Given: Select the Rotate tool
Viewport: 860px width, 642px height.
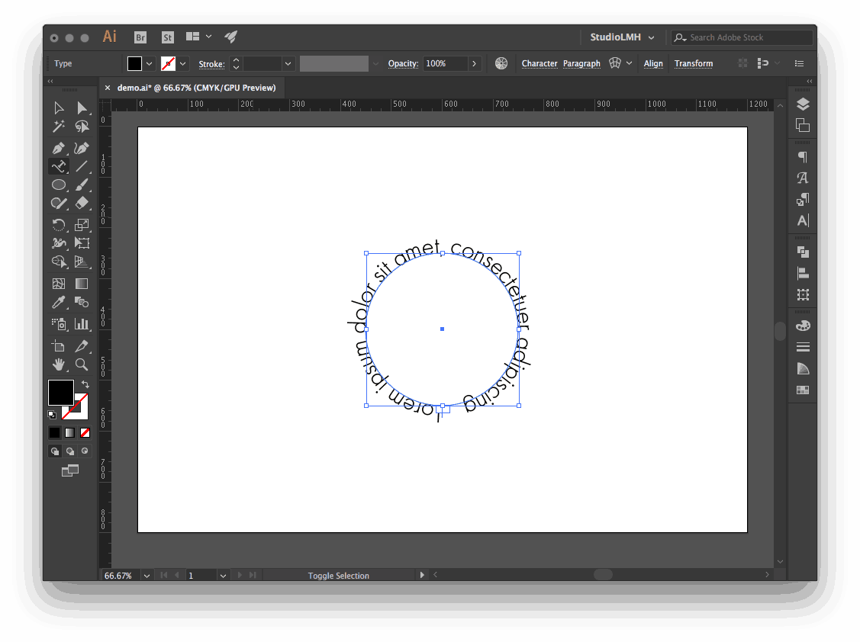Looking at the screenshot, I should point(59,225).
